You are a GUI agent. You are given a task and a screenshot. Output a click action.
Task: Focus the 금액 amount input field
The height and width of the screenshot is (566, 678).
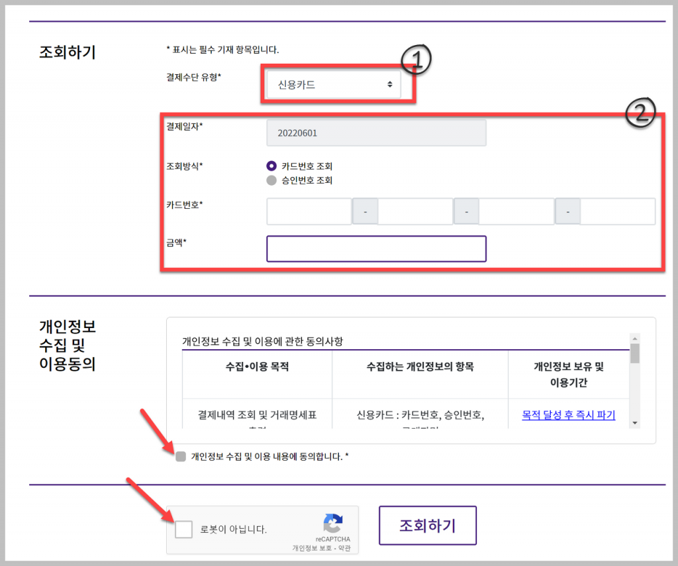(376, 249)
